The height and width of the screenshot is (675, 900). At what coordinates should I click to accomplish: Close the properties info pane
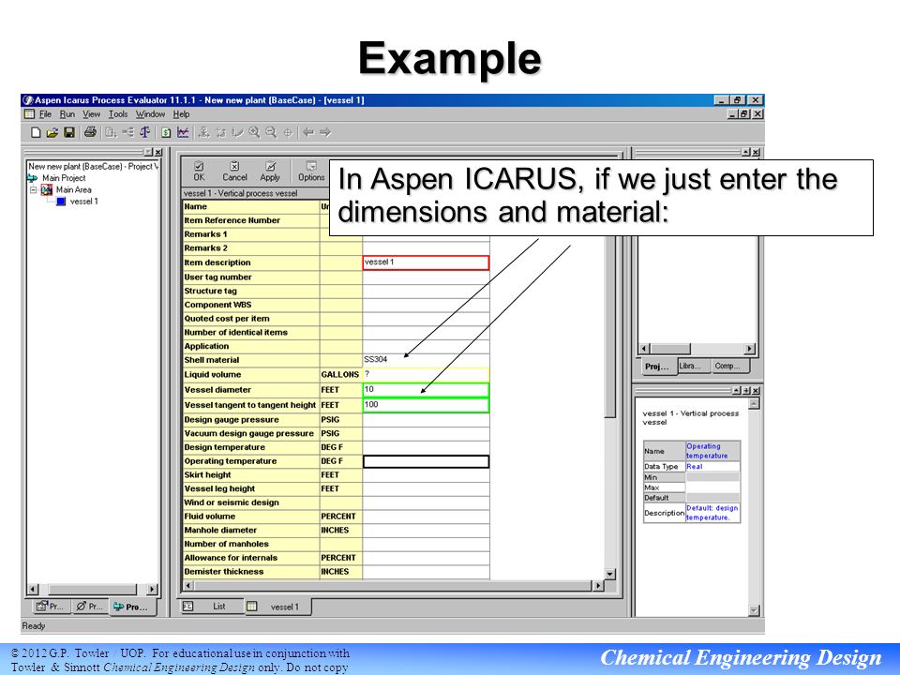click(x=756, y=390)
